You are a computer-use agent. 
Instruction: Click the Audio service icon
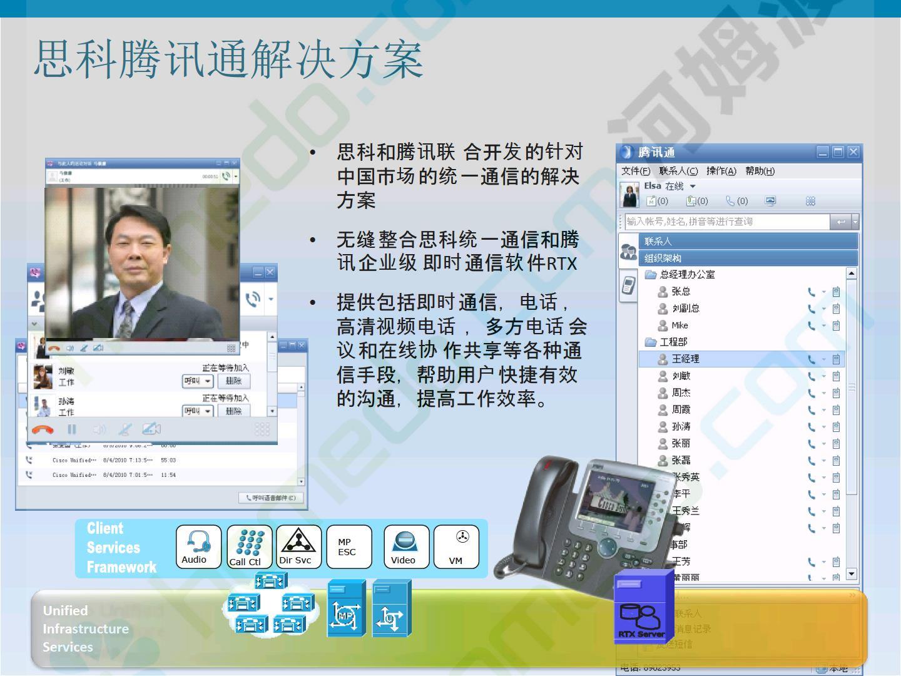pos(198,546)
